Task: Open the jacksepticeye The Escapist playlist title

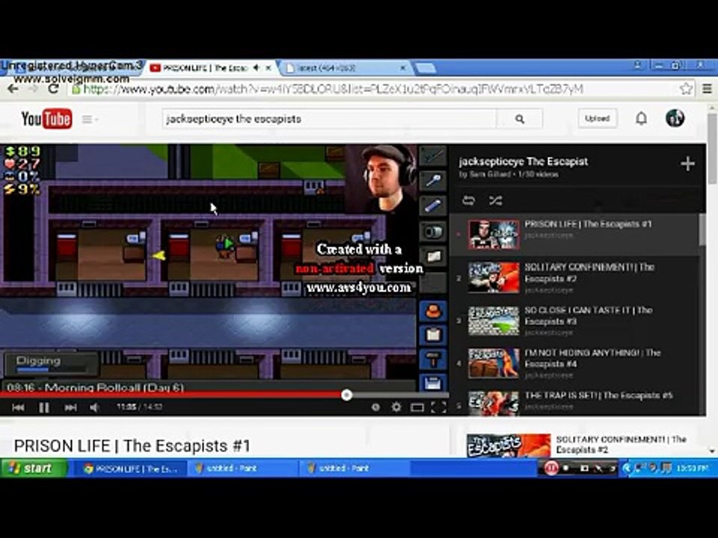Action: (524, 161)
